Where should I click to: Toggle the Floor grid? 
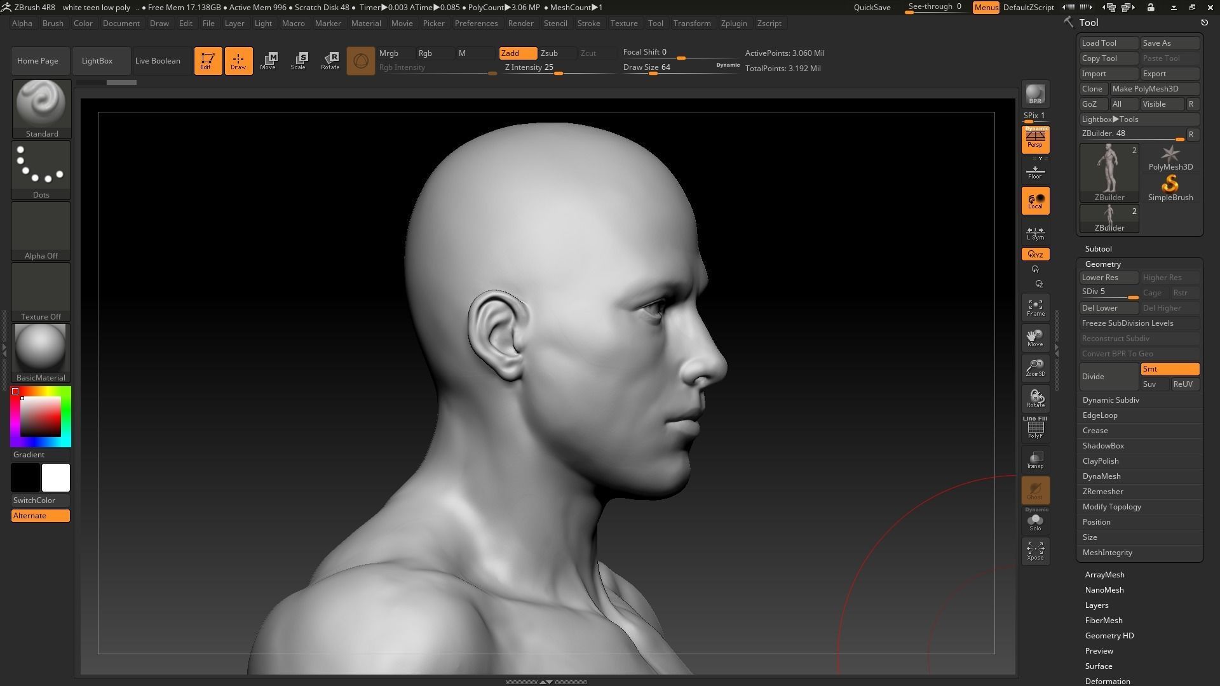coord(1035,171)
